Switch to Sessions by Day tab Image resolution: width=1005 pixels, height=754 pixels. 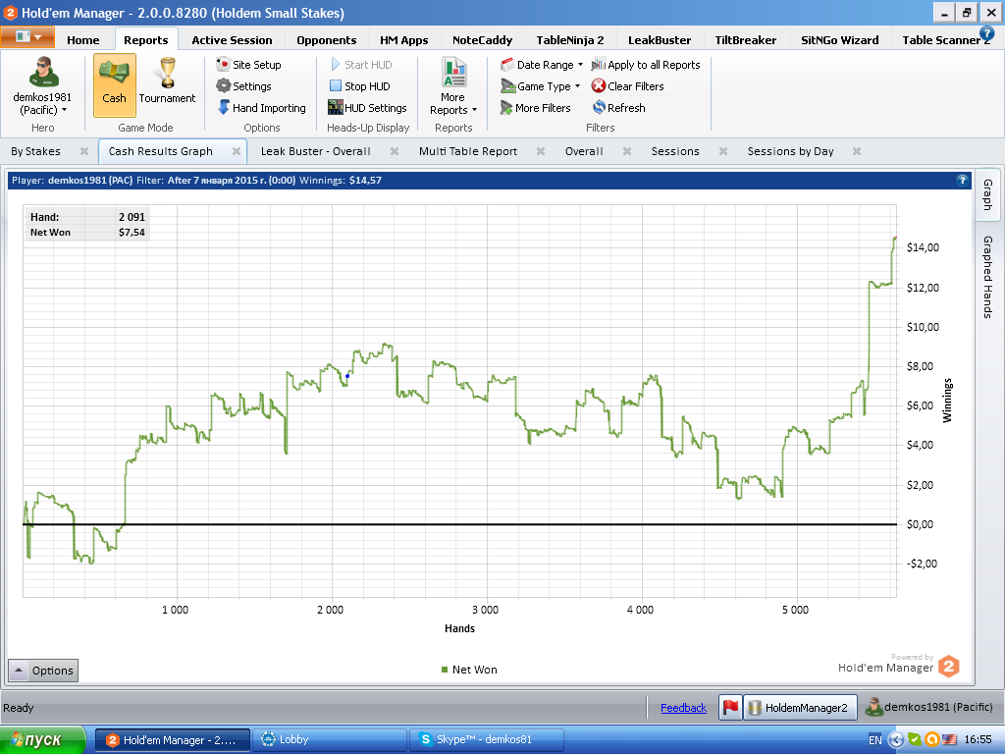click(790, 151)
